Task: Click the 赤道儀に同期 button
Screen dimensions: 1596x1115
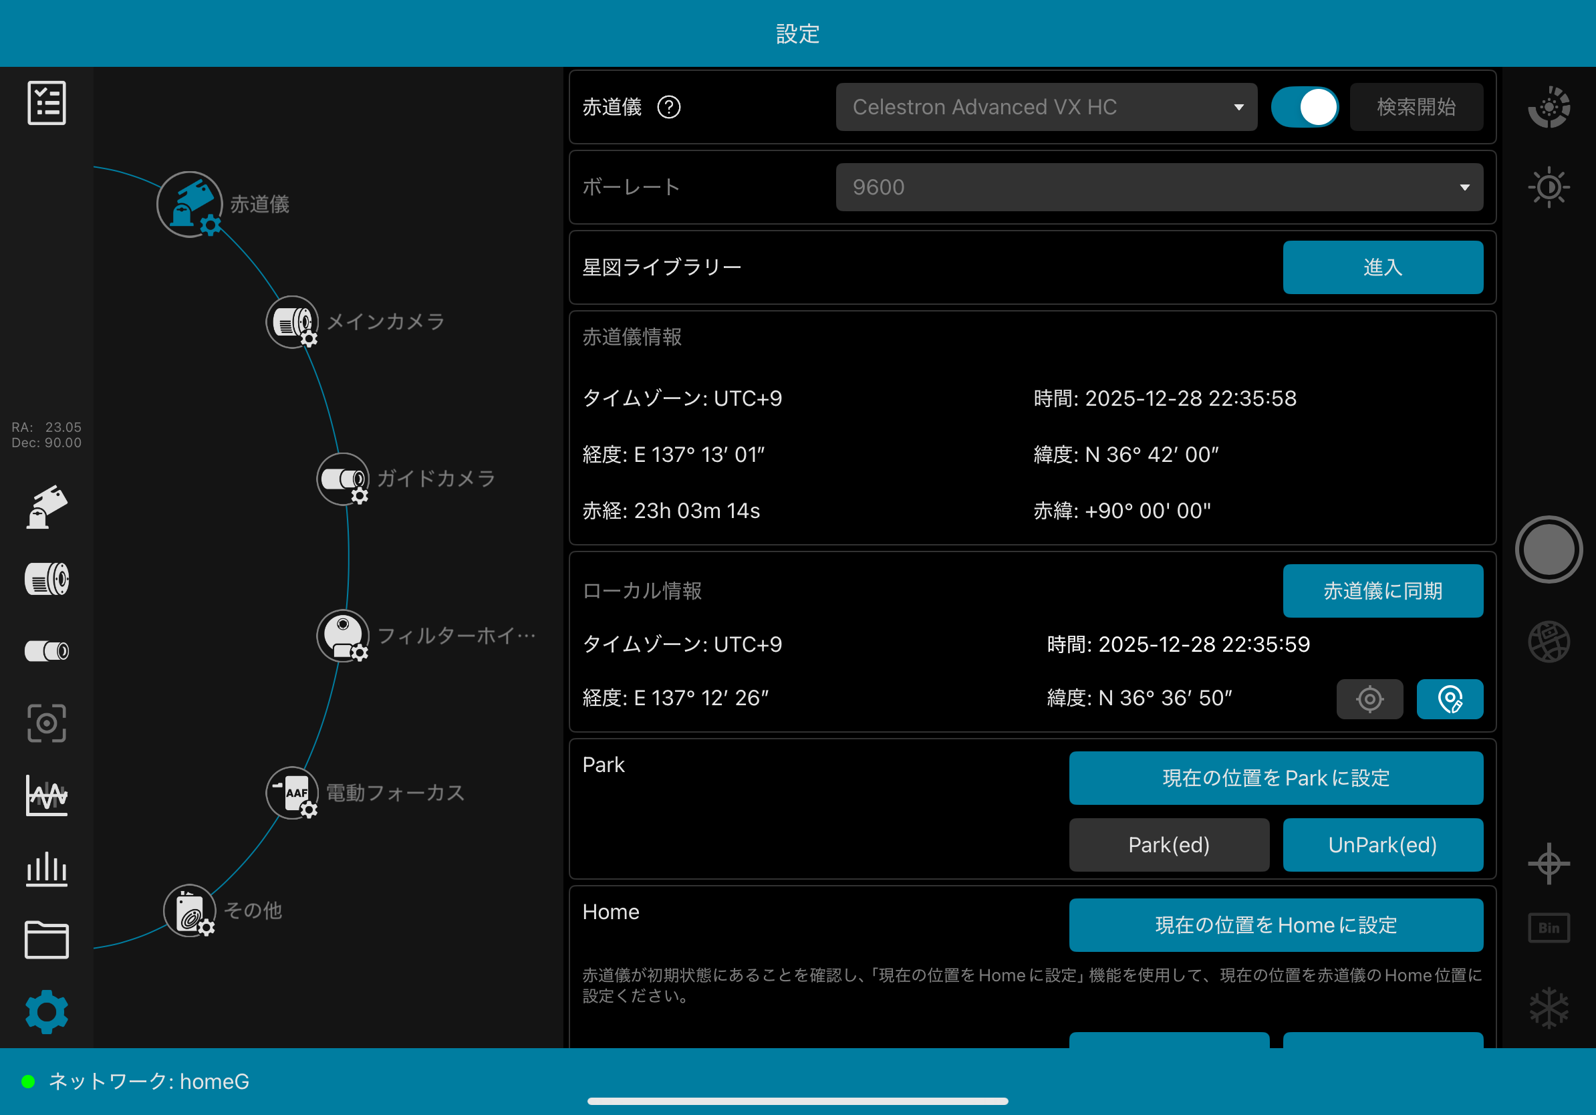Action: (x=1382, y=590)
